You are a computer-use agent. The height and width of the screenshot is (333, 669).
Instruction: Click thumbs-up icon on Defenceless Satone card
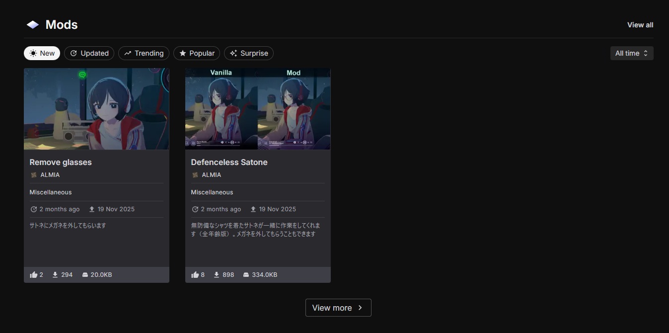[195, 275]
